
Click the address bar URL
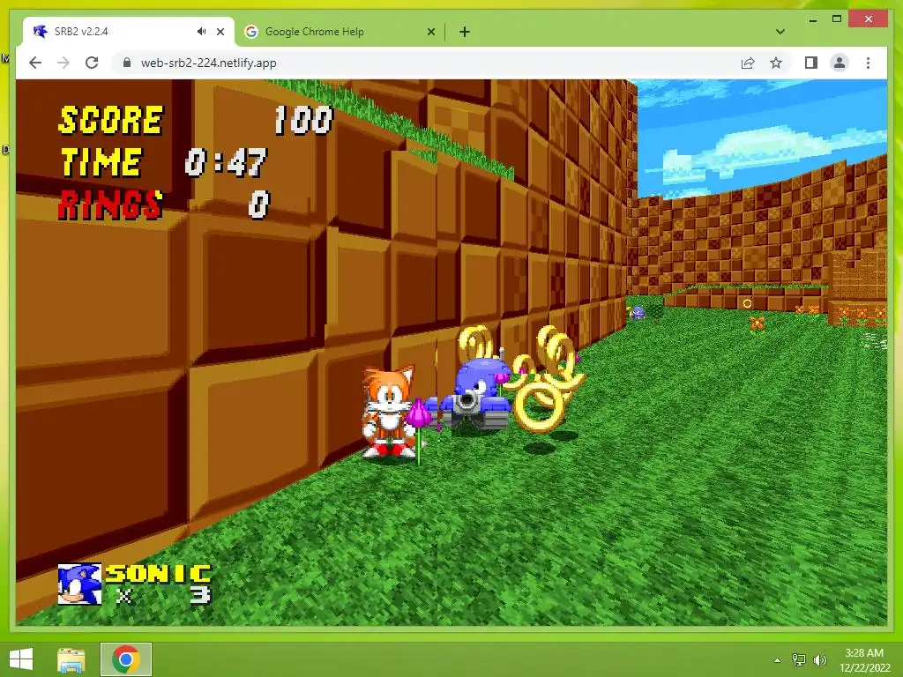tap(208, 63)
